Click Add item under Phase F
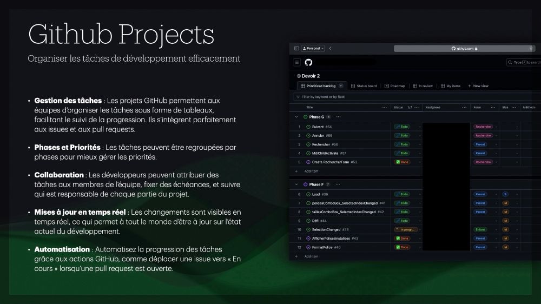Image resolution: width=541 pixels, height=304 pixels. pyautogui.click(x=311, y=256)
